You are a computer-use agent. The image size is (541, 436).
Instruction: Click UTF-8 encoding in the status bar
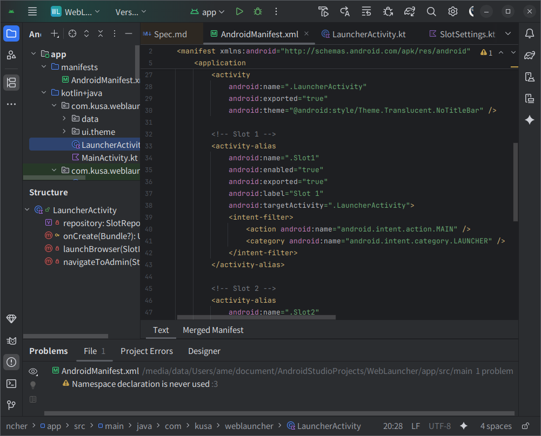pos(439,426)
